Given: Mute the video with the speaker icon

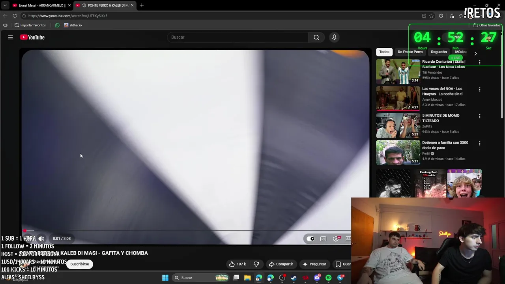Looking at the screenshot, I should 41,239.
